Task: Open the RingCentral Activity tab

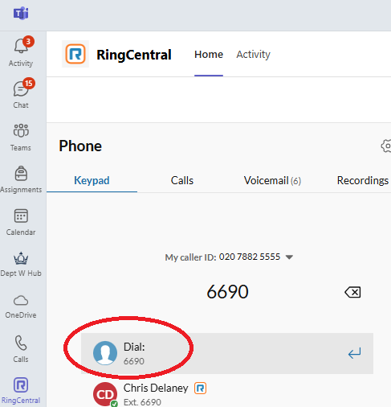Action: click(253, 55)
